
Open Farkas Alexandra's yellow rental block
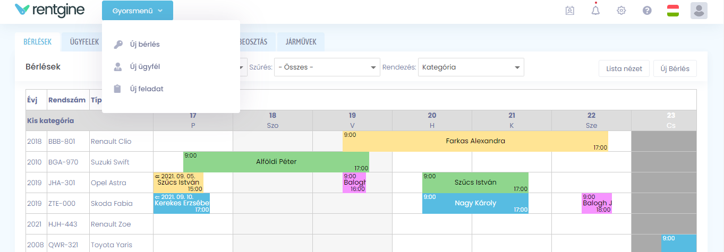[x=475, y=141]
